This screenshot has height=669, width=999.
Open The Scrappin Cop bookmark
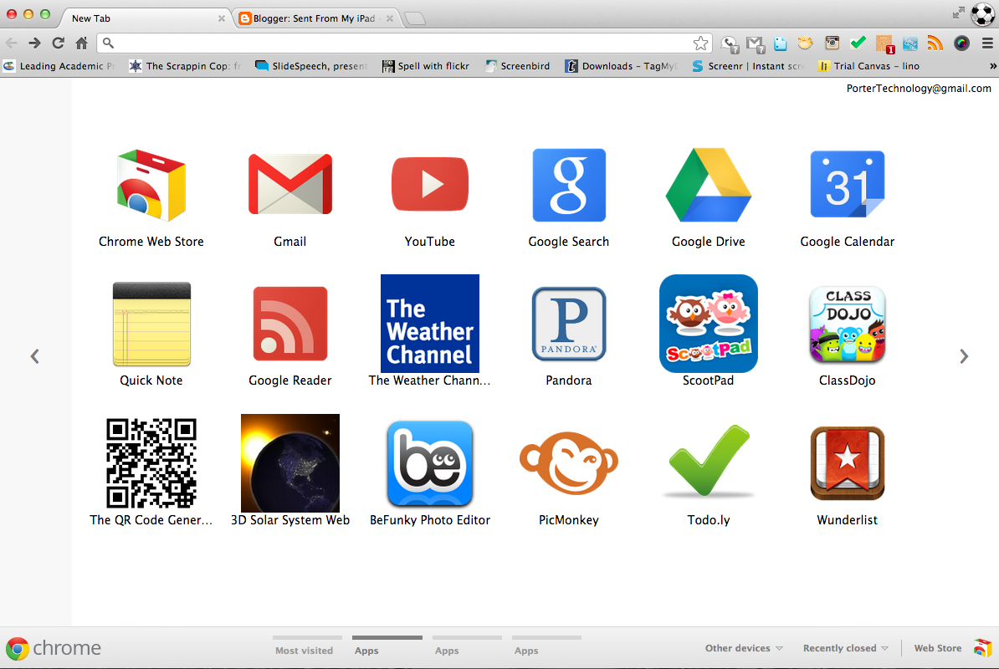186,65
